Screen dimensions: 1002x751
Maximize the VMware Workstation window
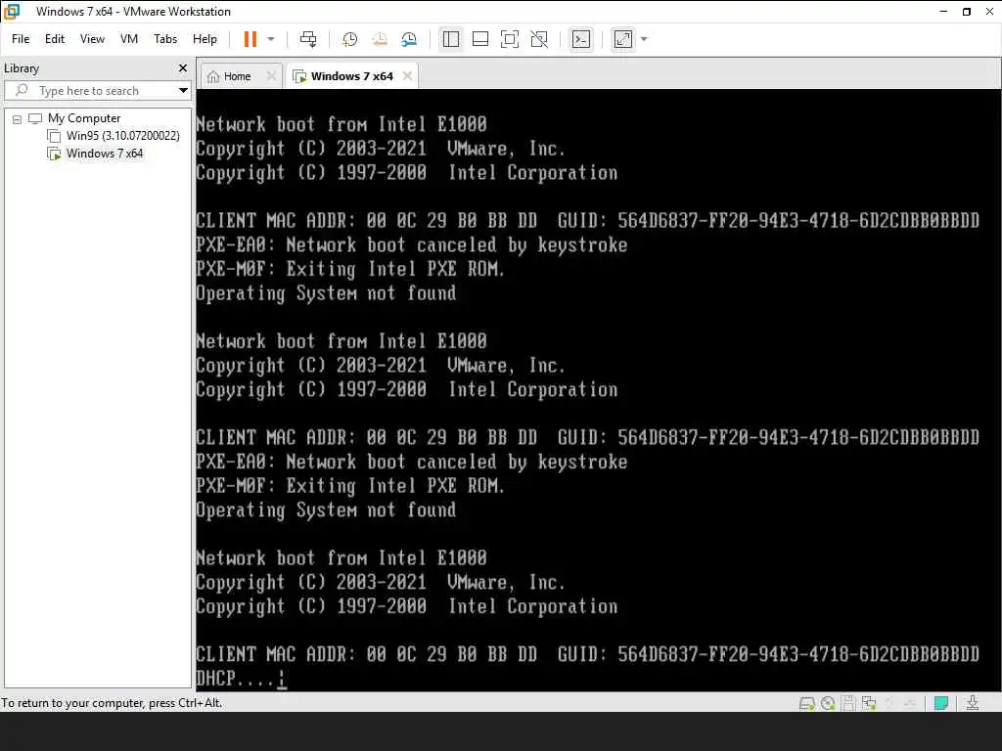[x=966, y=12]
